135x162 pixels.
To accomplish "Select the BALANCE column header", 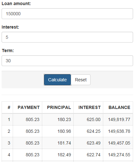I will (119, 107).
